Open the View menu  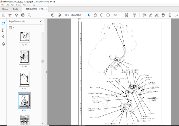point(12,5)
